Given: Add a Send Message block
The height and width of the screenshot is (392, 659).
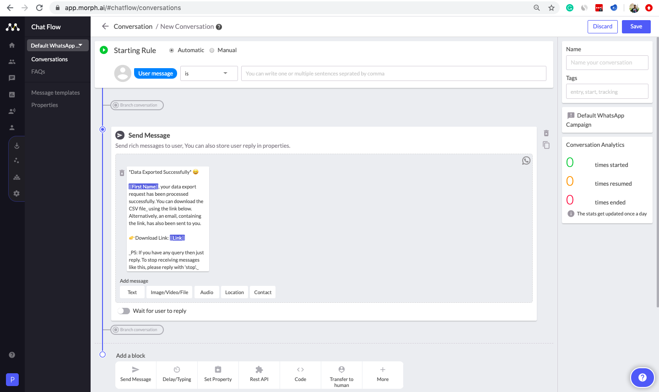Looking at the screenshot, I should (x=136, y=374).
